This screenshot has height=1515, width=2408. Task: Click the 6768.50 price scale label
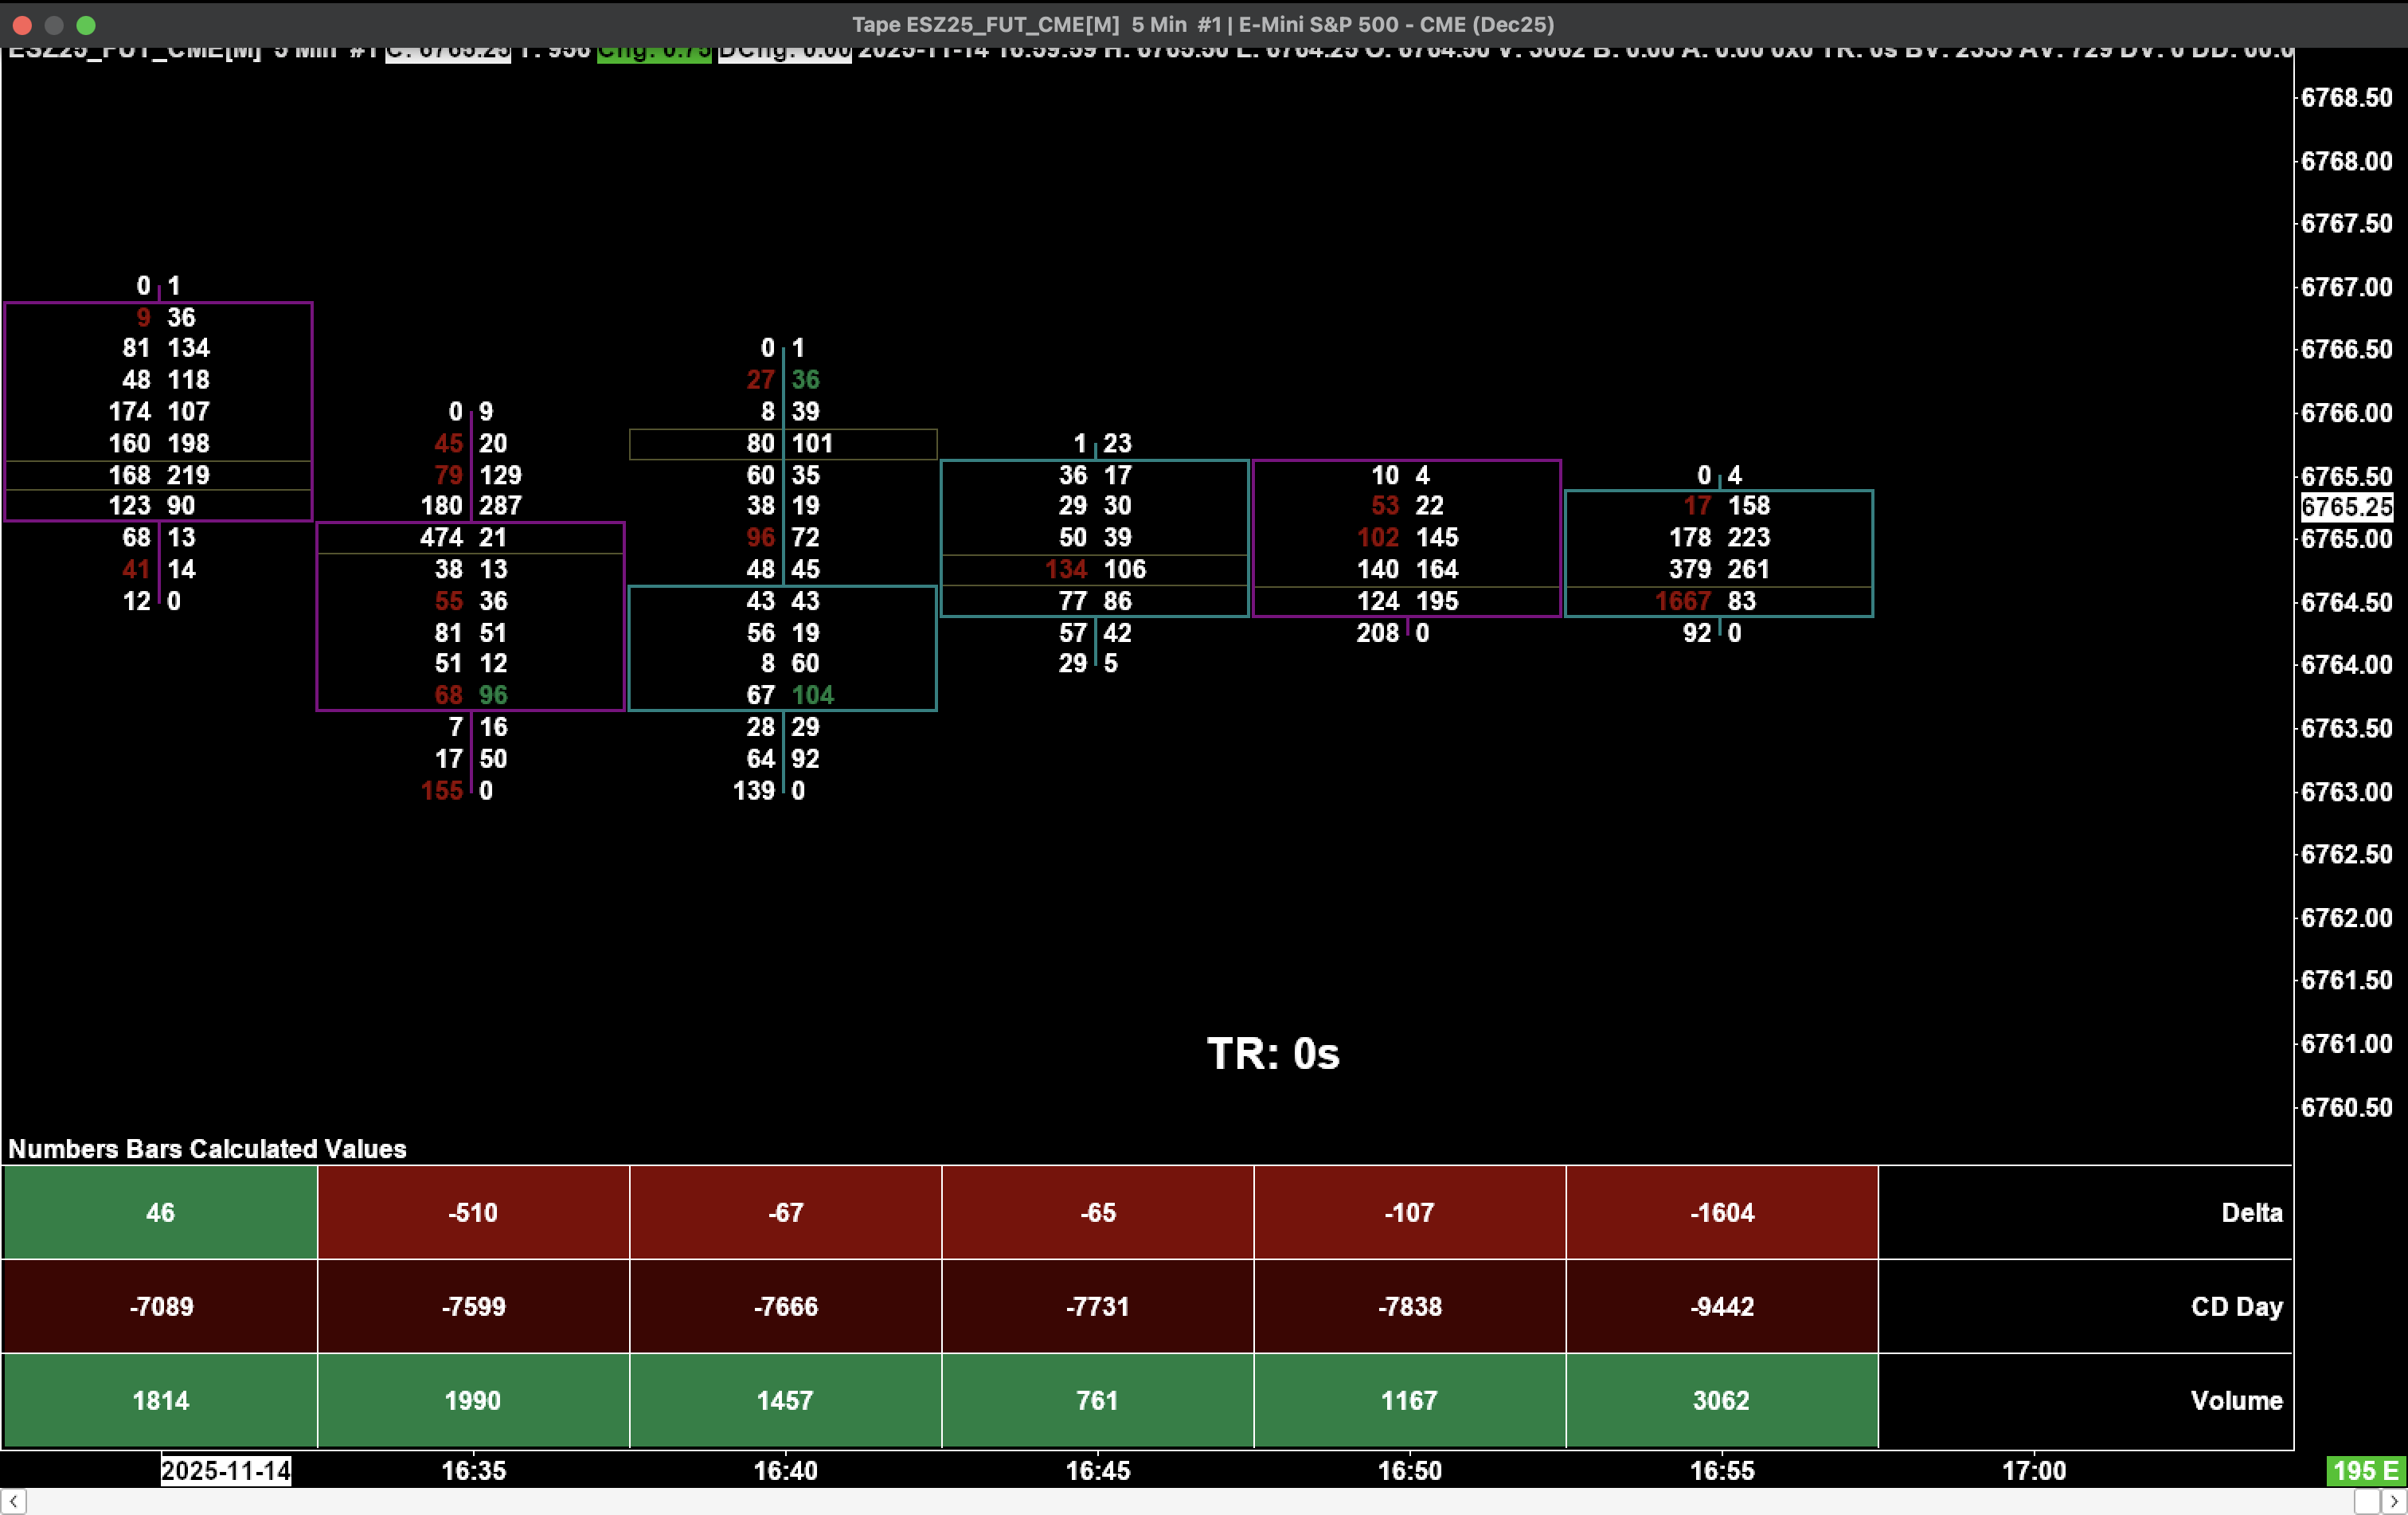[x=2346, y=97]
